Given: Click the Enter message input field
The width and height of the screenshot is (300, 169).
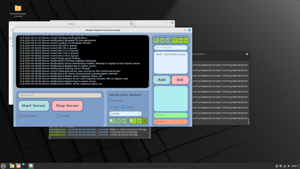Looking at the screenshot, I should (171, 48).
